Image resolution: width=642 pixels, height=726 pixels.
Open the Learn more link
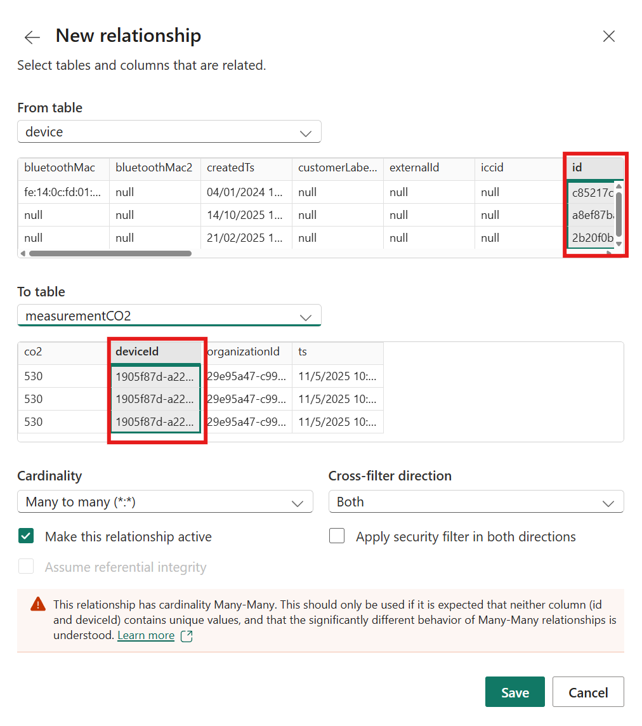(146, 635)
